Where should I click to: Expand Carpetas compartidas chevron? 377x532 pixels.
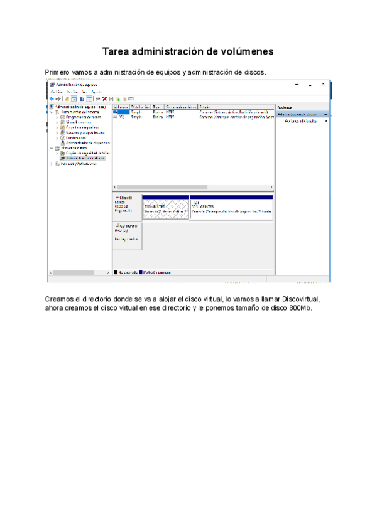coord(57,127)
